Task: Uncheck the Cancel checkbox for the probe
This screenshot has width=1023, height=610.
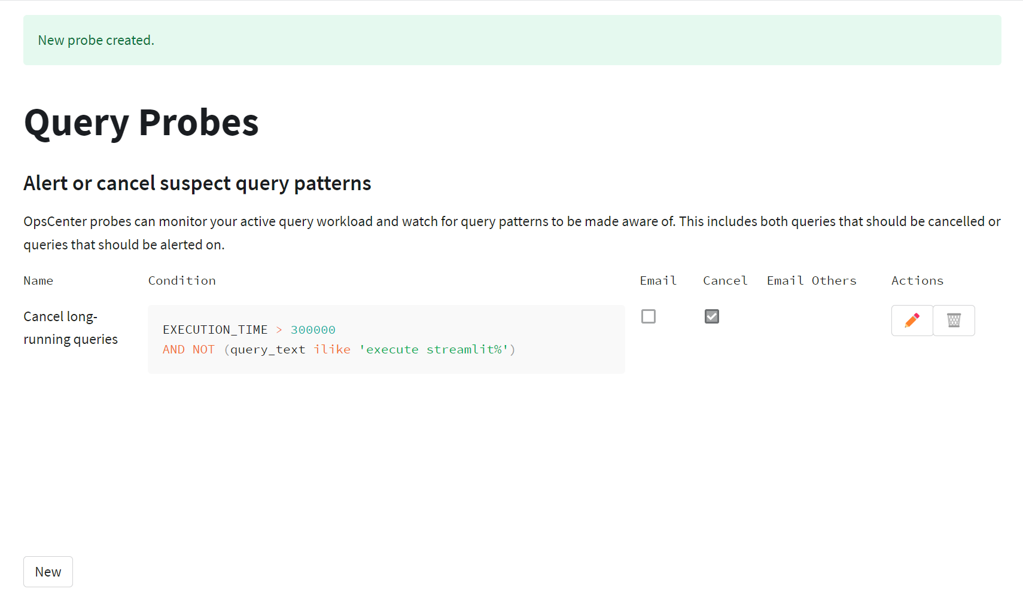Action: (712, 316)
